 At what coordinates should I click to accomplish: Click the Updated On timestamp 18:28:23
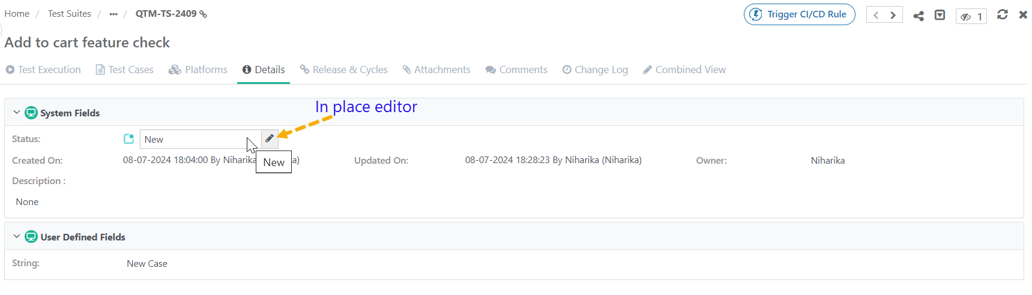[554, 160]
